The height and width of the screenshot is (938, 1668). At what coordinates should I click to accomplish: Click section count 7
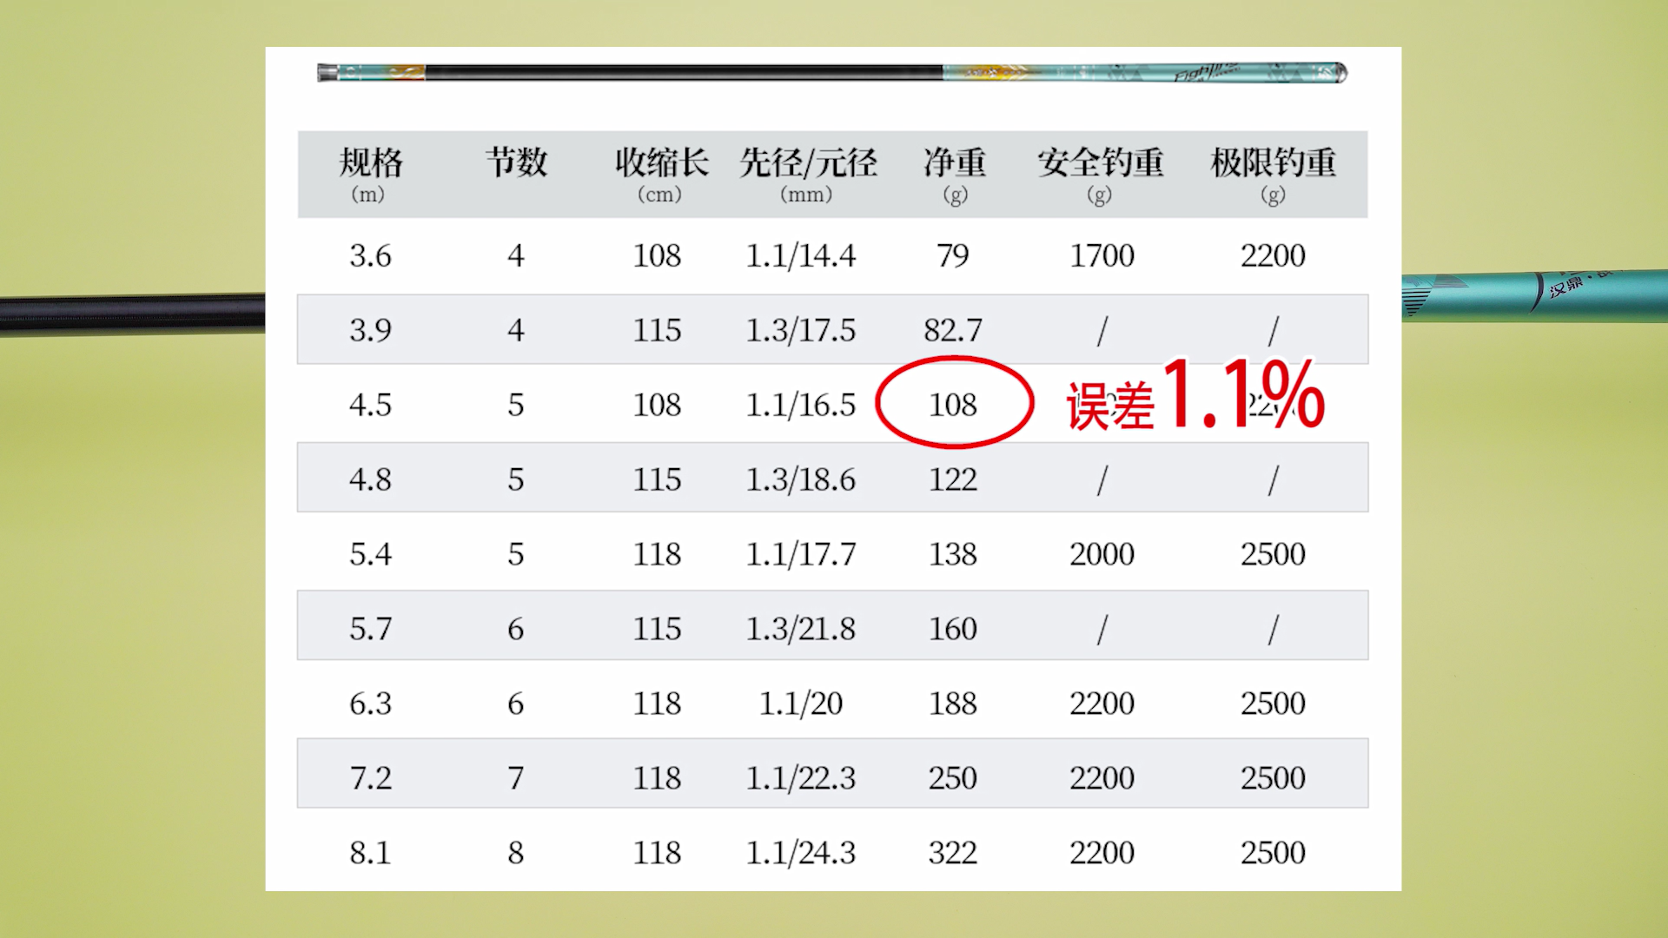(x=516, y=778)
